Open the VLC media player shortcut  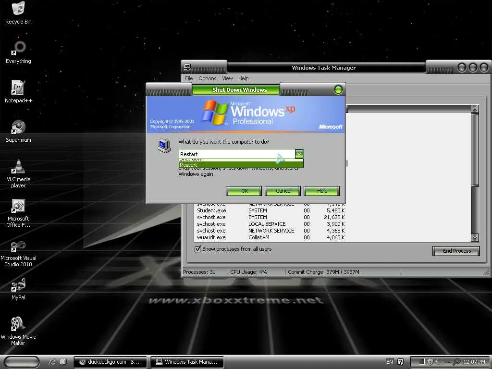tap(18, 173)
